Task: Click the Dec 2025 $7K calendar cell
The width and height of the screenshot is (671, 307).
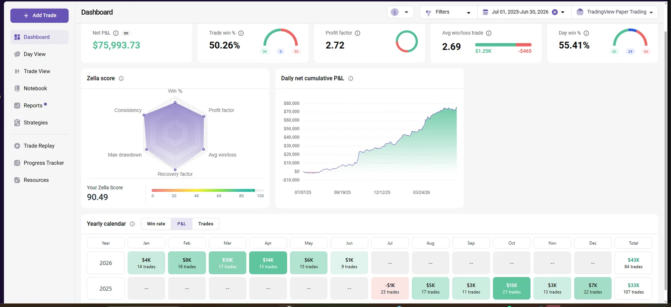Action: click(593, 288)
